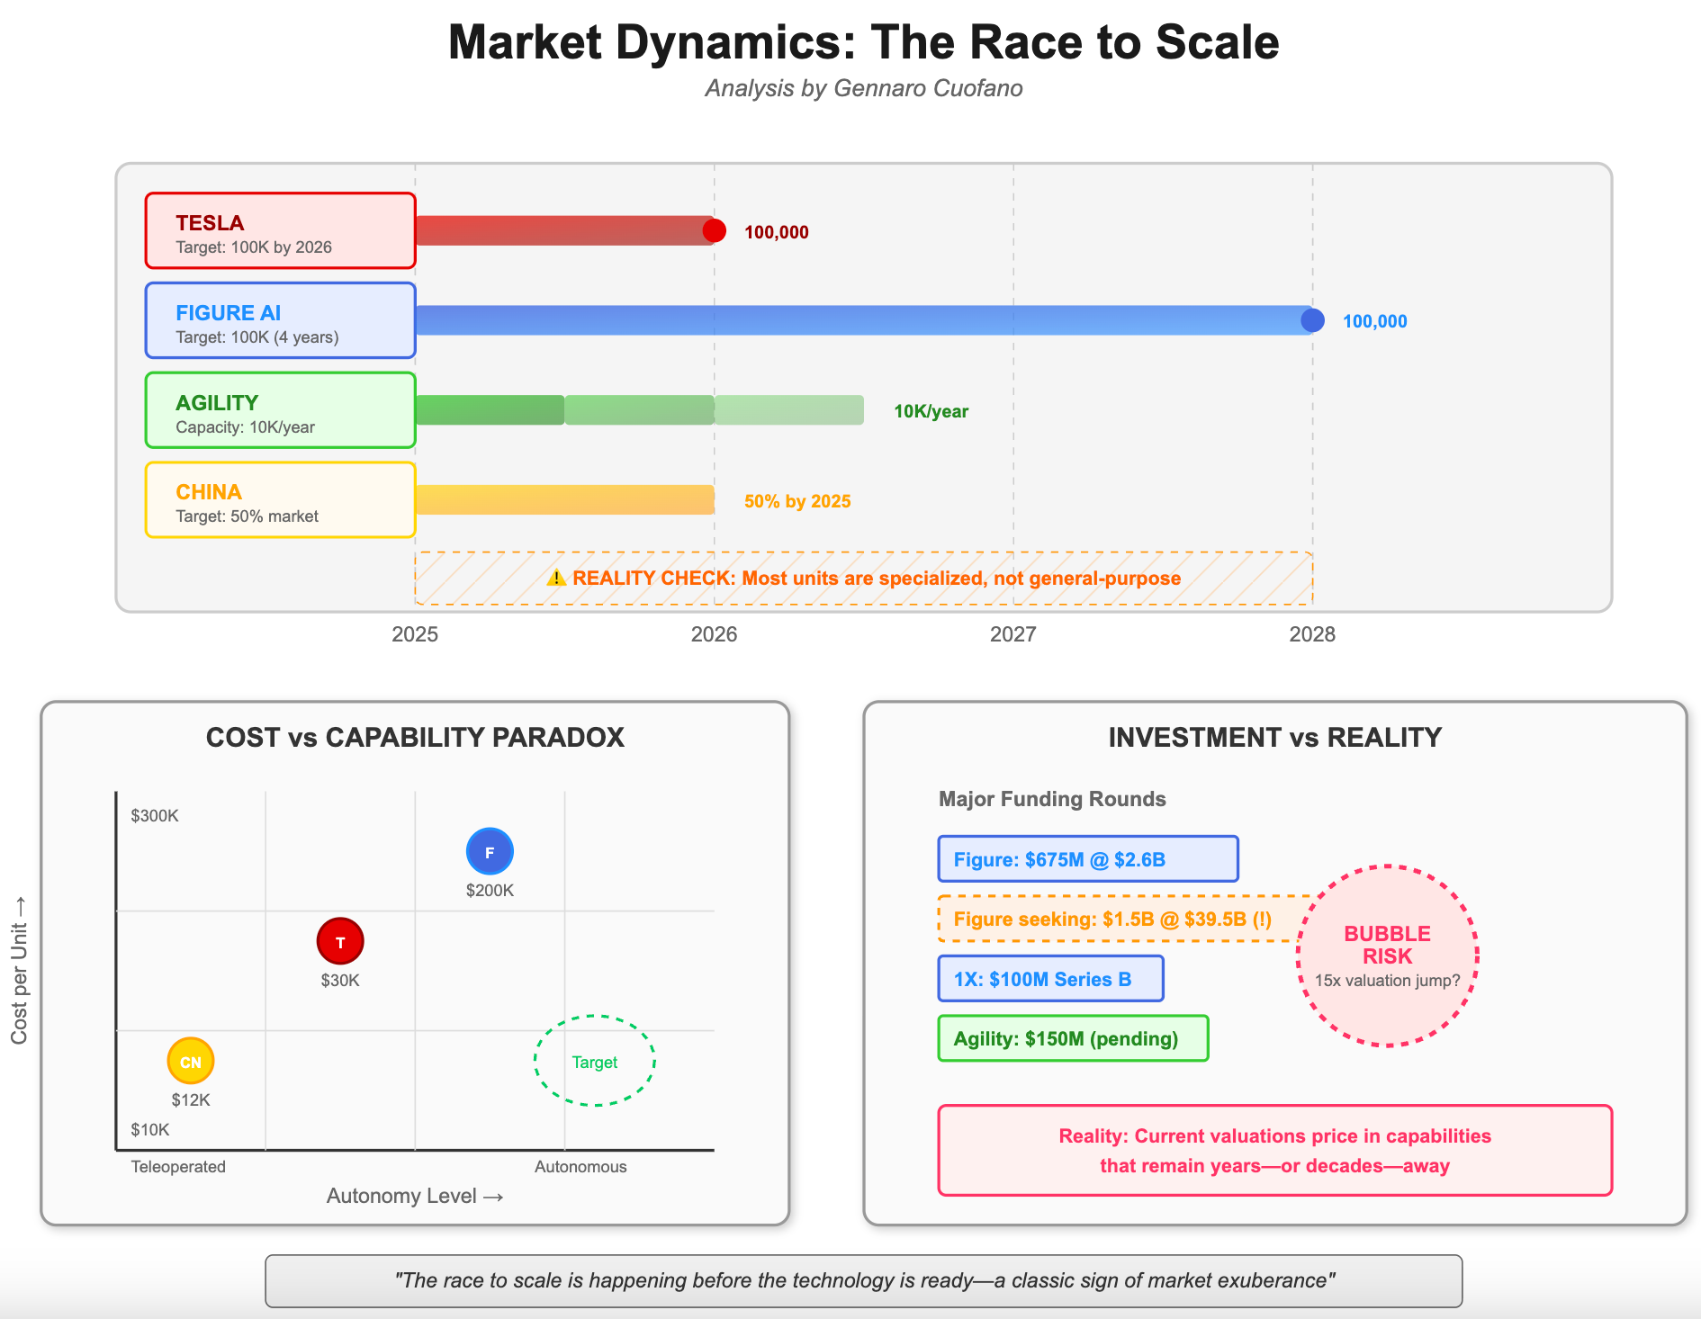The height and width of the screenshot is (1319, 1701).
Task: Click the FIGURE AI label box
Action: coord(280,320)
